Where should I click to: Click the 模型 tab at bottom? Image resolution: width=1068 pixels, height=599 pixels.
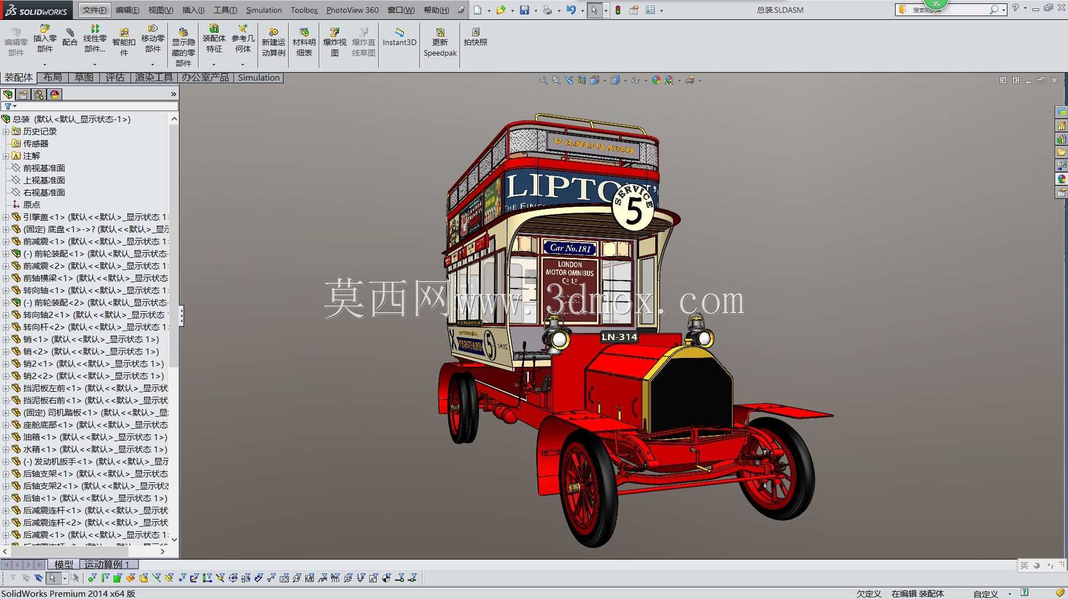pos(63,565)
